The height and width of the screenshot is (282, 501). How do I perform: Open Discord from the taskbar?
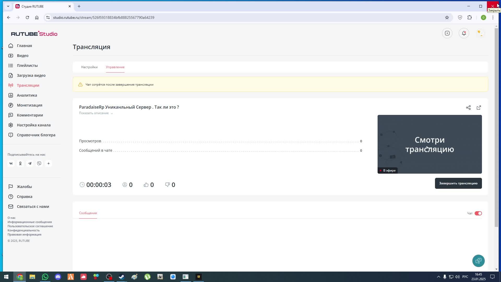58,277
